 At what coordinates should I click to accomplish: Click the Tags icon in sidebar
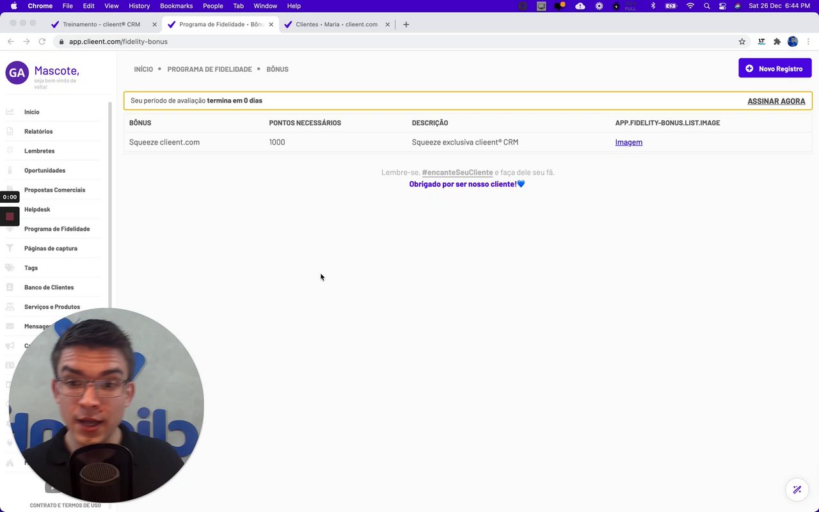click(x=10, y=268)
